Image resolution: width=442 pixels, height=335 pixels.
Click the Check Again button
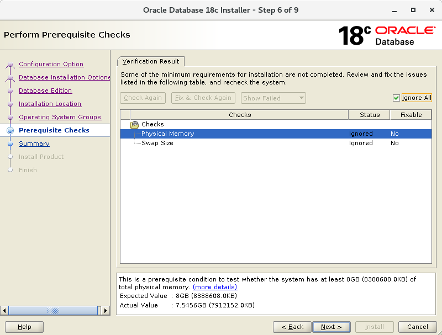[143, 98]
